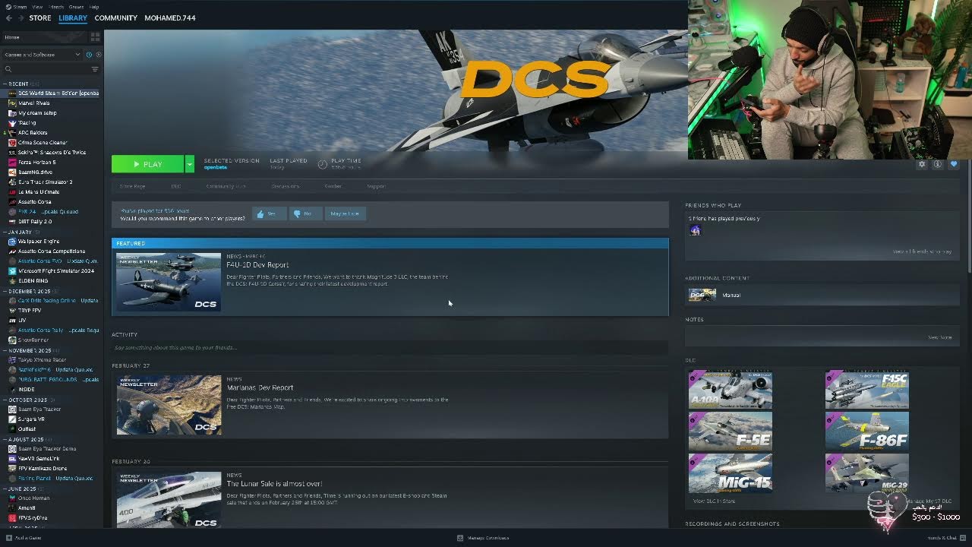Viewport: 972px width, 547px height.
Task: Click the Outlast game icon
Action: [12, 429]
